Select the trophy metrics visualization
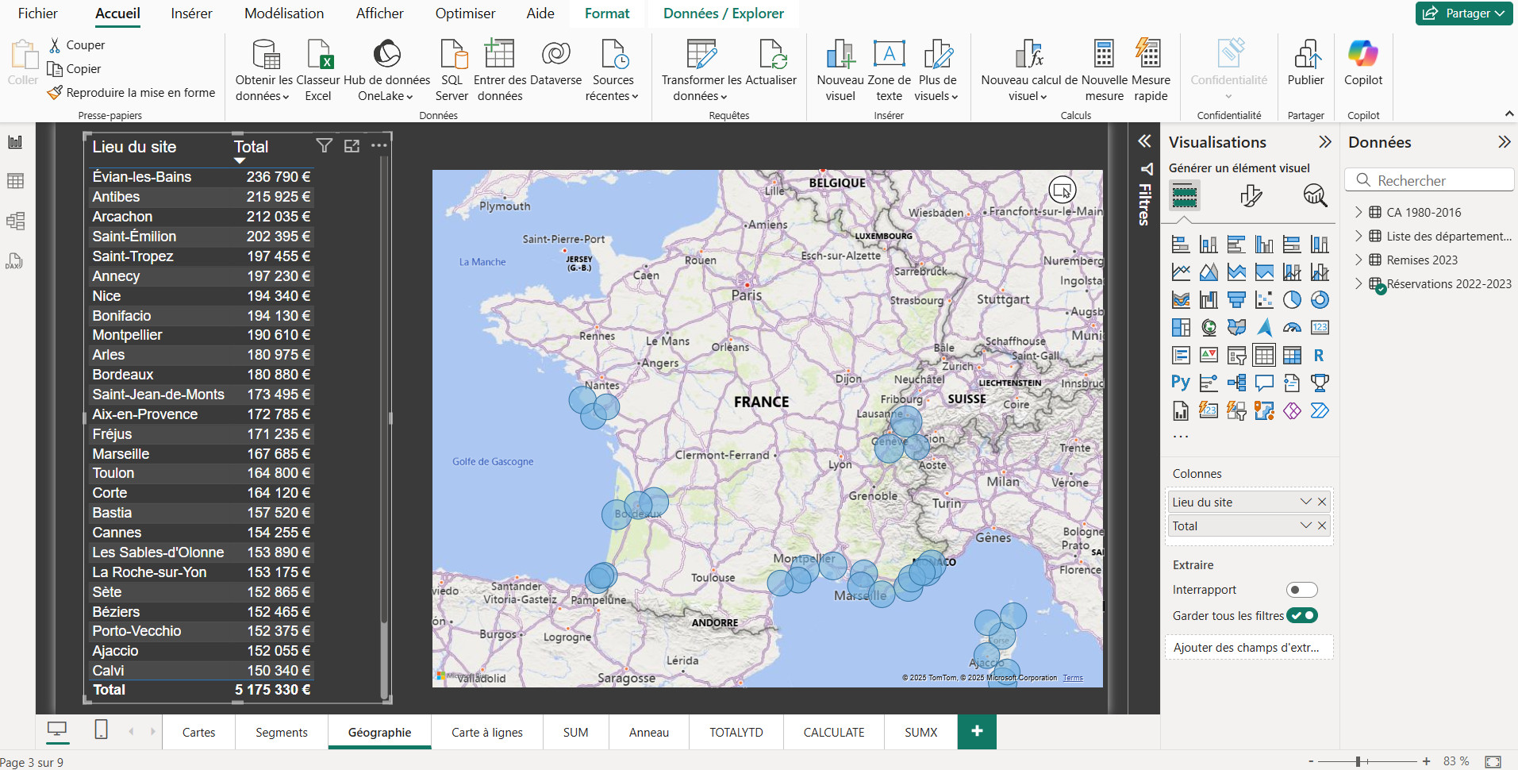The image size is (1518, 770). [x=1320, y=383]
